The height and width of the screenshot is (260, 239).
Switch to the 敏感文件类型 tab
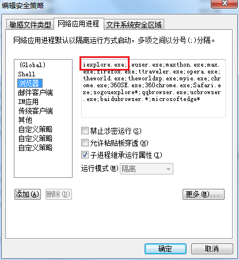(x=30, y=25)
